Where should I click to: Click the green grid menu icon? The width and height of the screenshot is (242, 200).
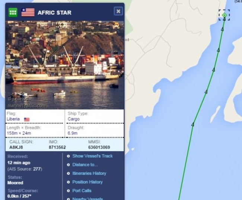tap(13, 12)
